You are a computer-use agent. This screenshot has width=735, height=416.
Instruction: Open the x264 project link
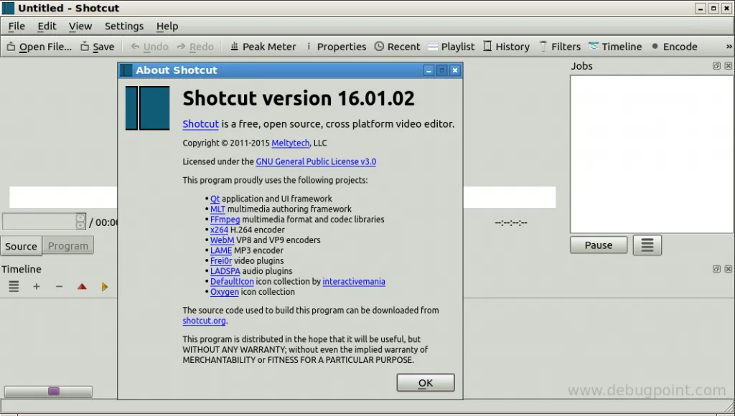click(219, 230)
